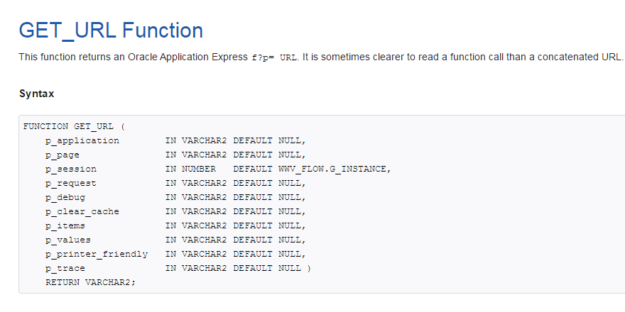Viewport: 625px width, 312px height.
Task: Click the FUNCTION GET_URL ( line
Action: click(74, 126)
